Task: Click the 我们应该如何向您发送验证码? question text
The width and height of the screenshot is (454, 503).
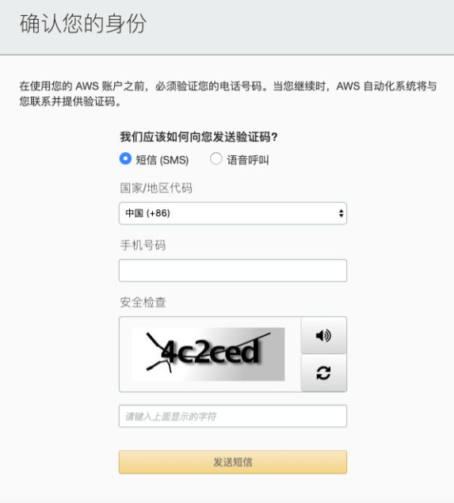Action: click(199, 137)
